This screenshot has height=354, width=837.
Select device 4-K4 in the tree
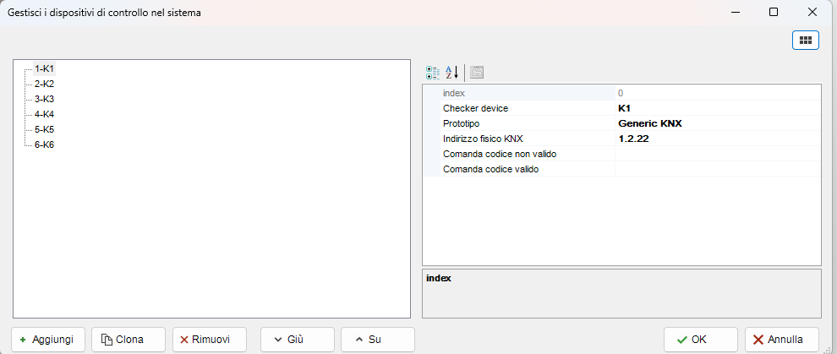(x=44, y=114)
